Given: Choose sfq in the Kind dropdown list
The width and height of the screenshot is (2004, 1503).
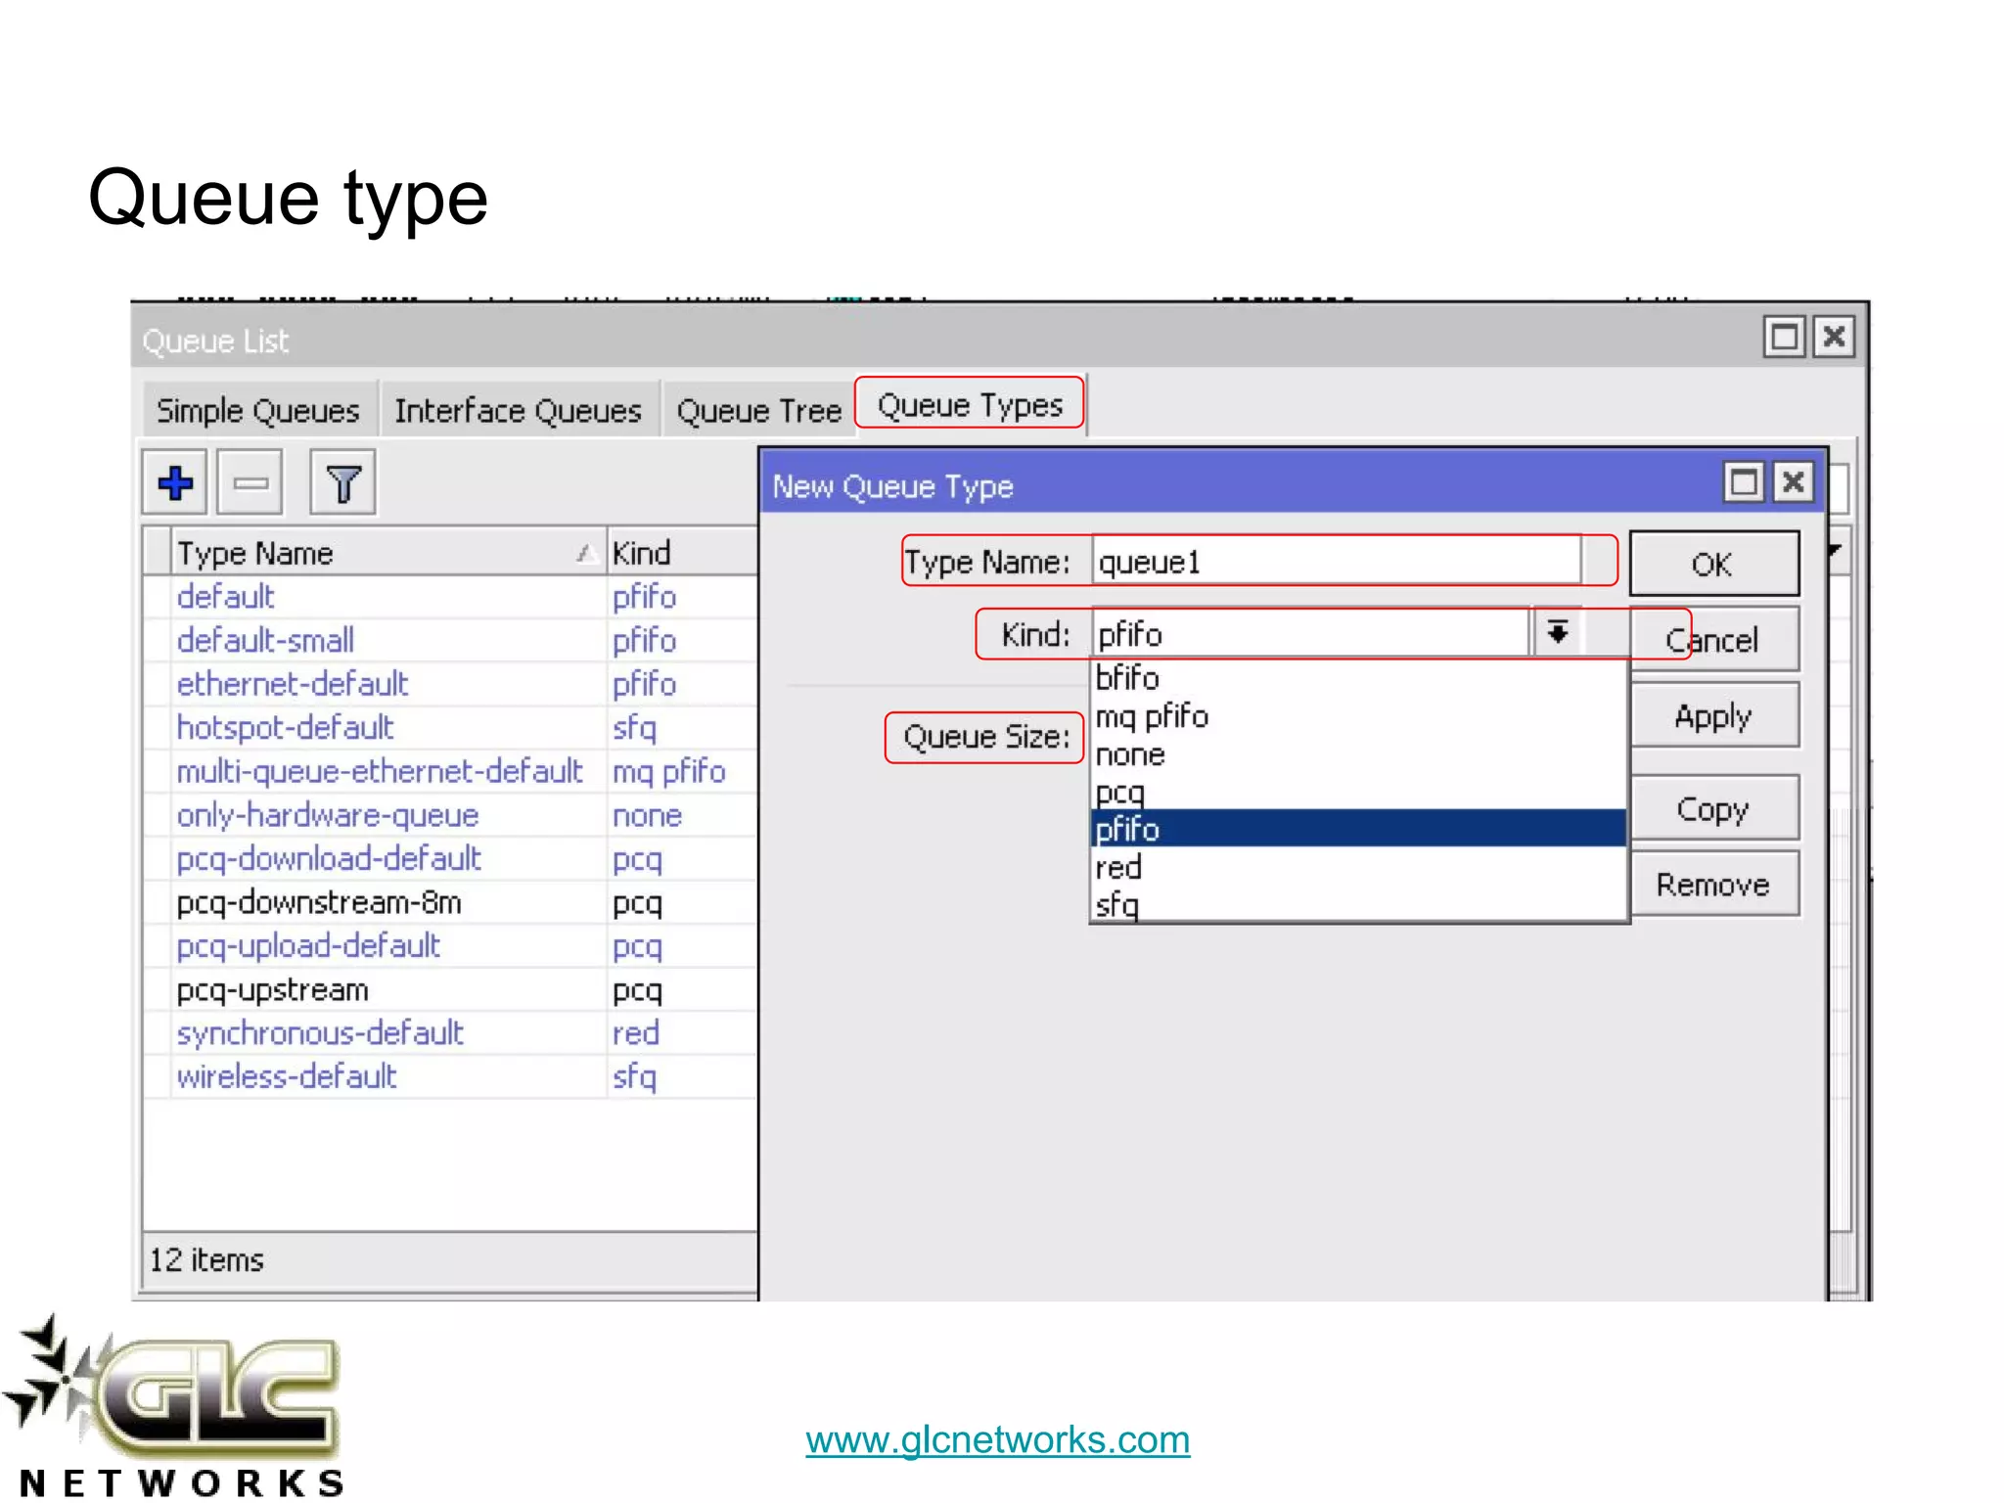Looking at the screenshot, I should [x=1117, y=904].
